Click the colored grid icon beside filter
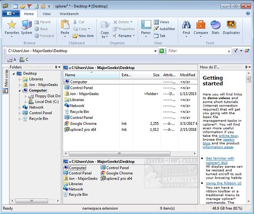 pyautogui.click(x=247, y=51)
